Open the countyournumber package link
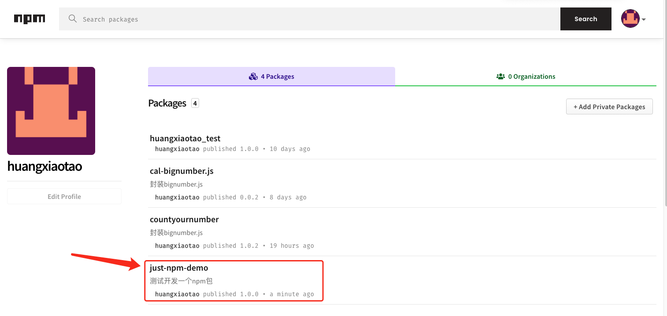The width and height of the screenshot is (667, 316). coord(184,219)
